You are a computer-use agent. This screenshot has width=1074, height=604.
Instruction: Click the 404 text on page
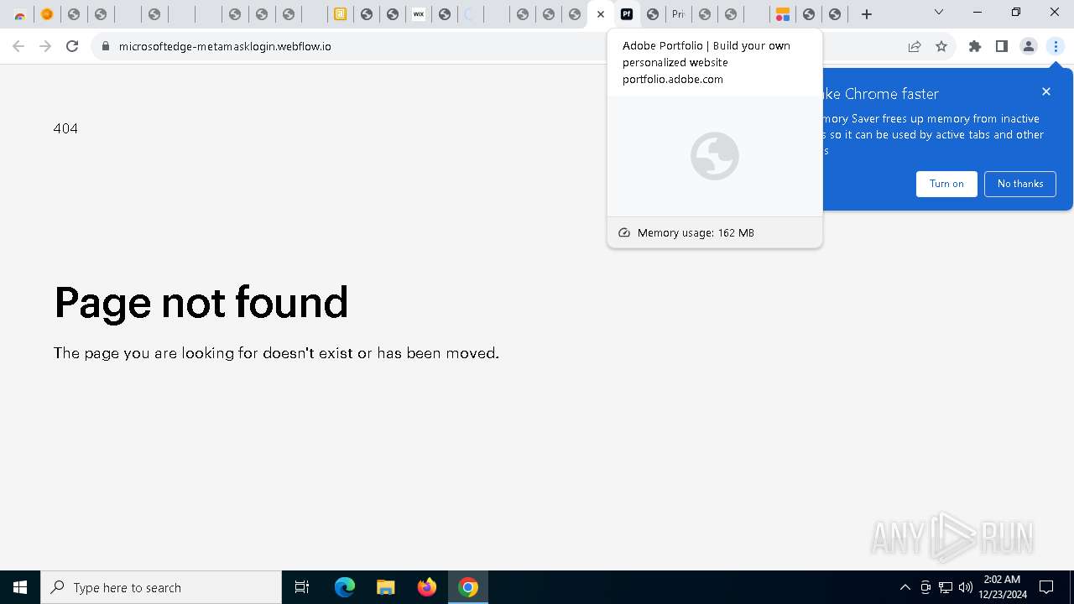tap(65, 128)
